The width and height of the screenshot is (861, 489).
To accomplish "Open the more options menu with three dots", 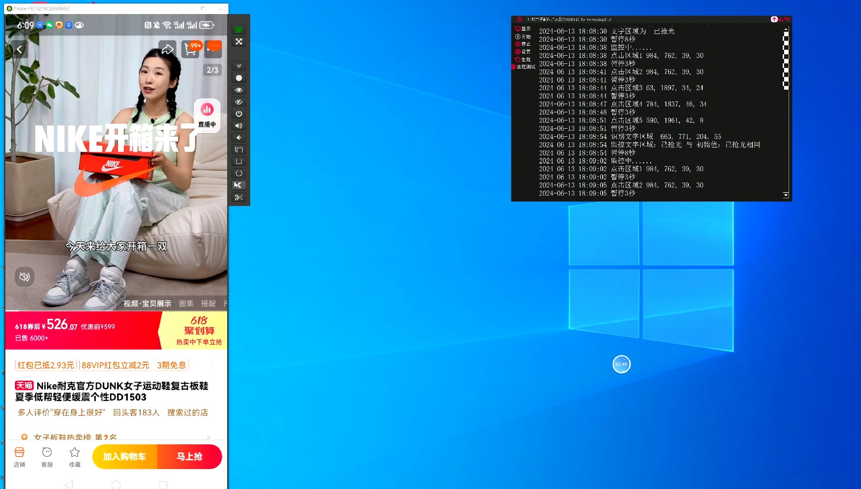I will [214, 48].
